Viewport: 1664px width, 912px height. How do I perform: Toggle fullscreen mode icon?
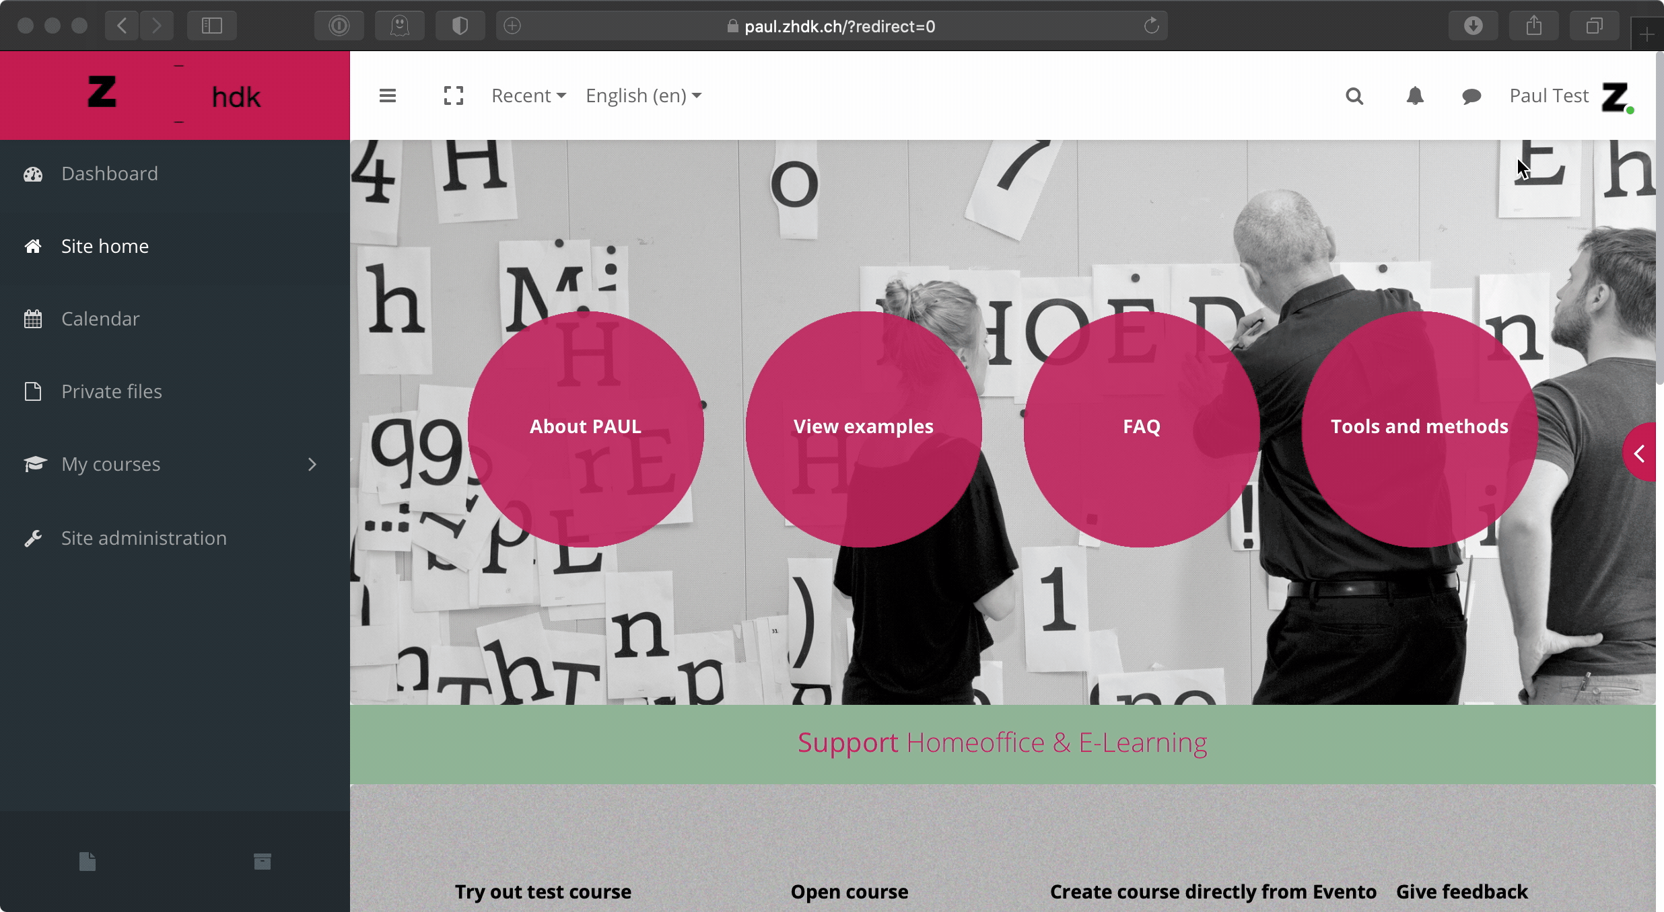click(x=454, y=96)
